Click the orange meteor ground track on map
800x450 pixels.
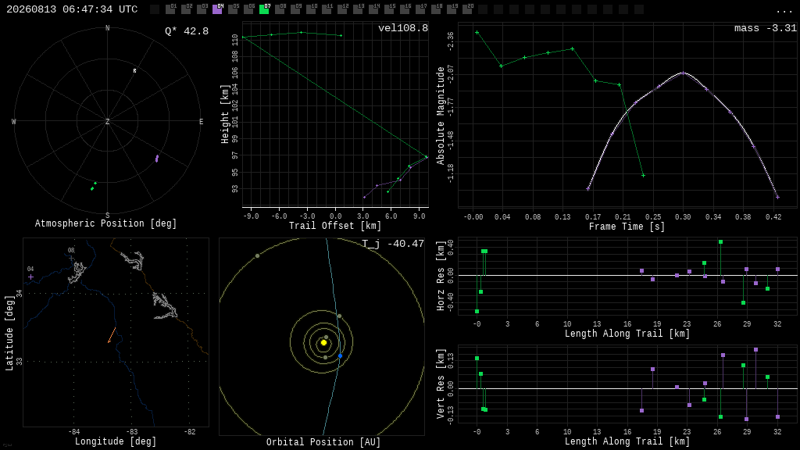pos(112,335)
